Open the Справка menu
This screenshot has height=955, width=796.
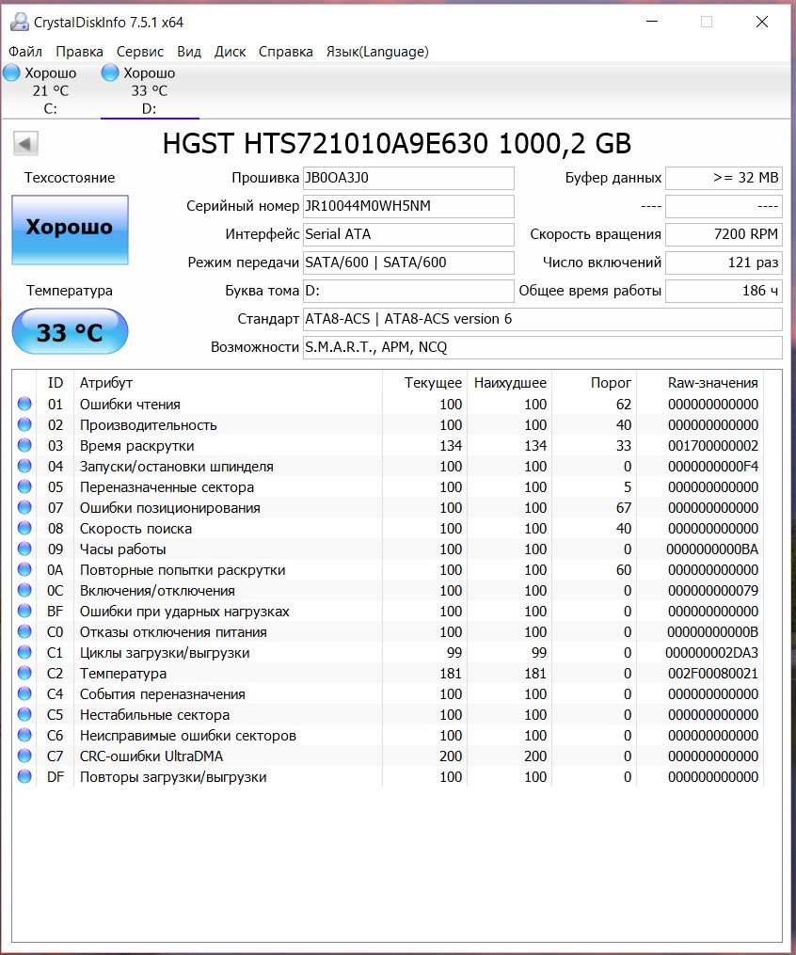click(x=286, y=52)
